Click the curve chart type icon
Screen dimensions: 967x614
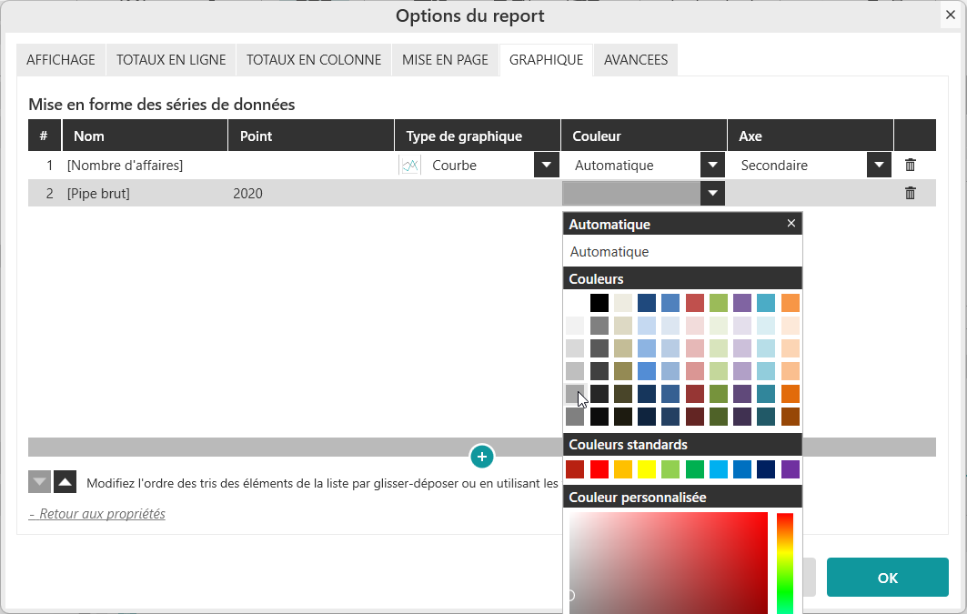tap(410, 166)
